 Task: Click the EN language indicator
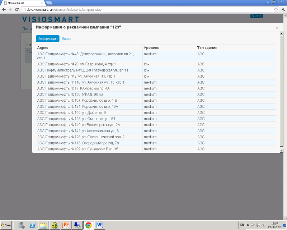click(242, 225)
